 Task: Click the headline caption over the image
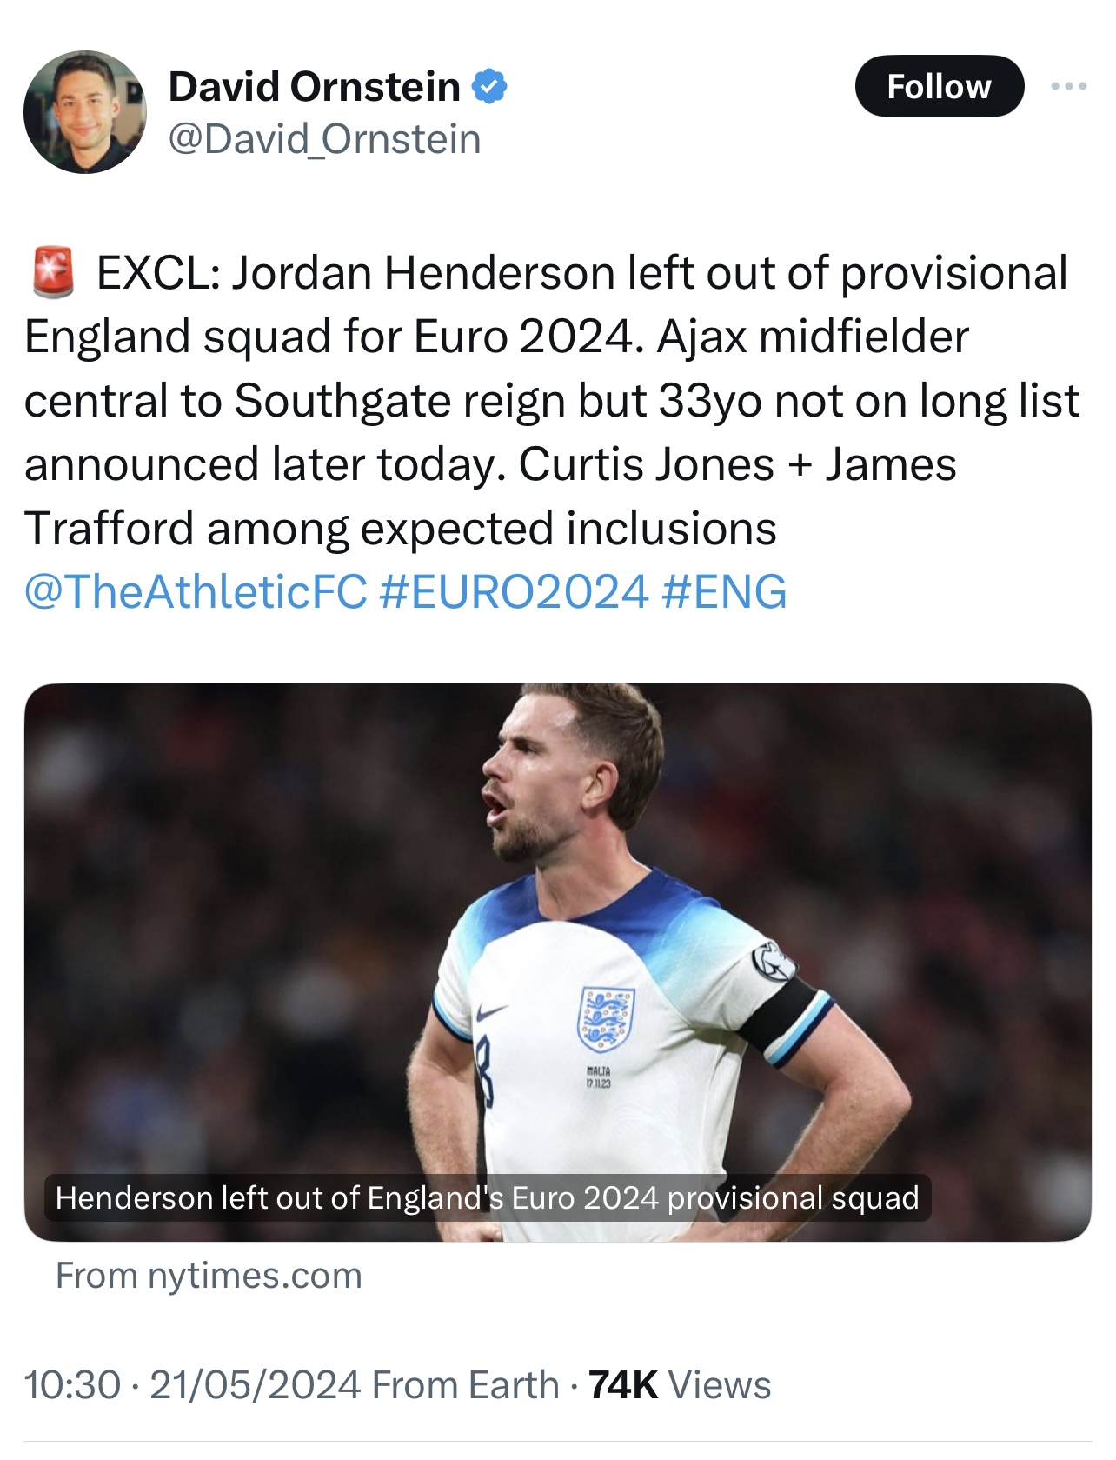click(487, 1197)
